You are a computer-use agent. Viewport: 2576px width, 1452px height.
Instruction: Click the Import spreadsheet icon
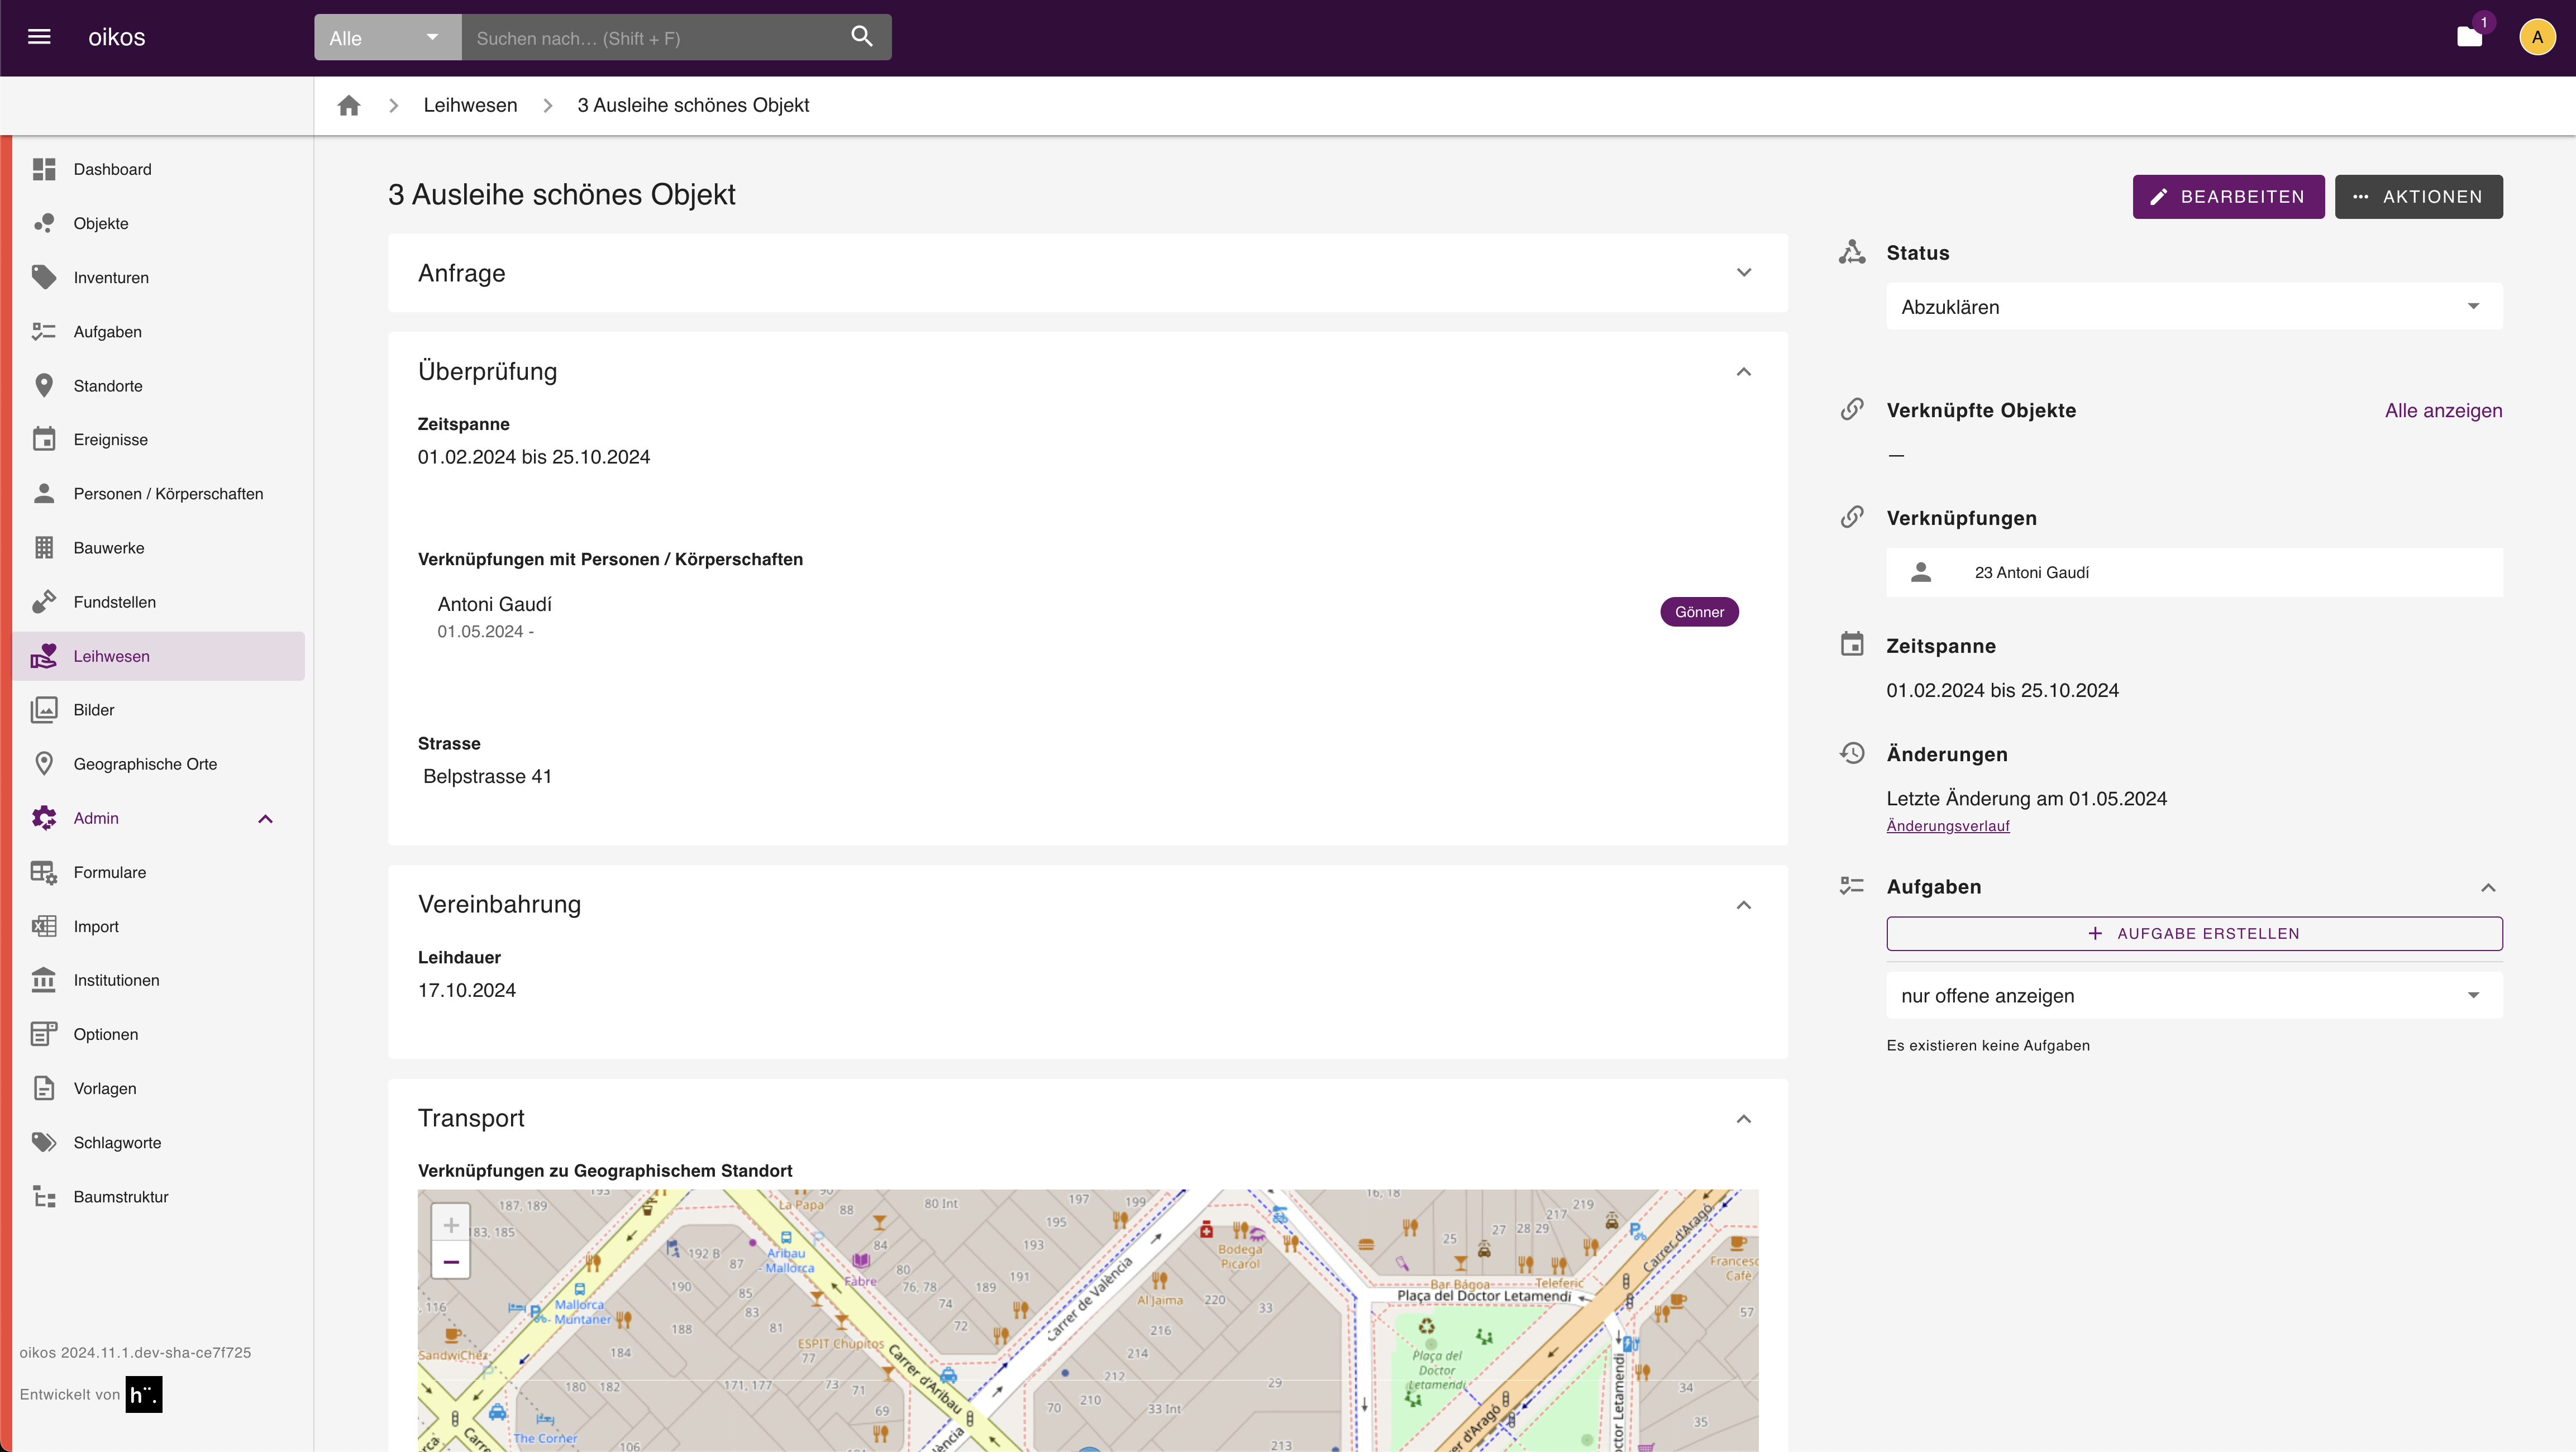44,926
